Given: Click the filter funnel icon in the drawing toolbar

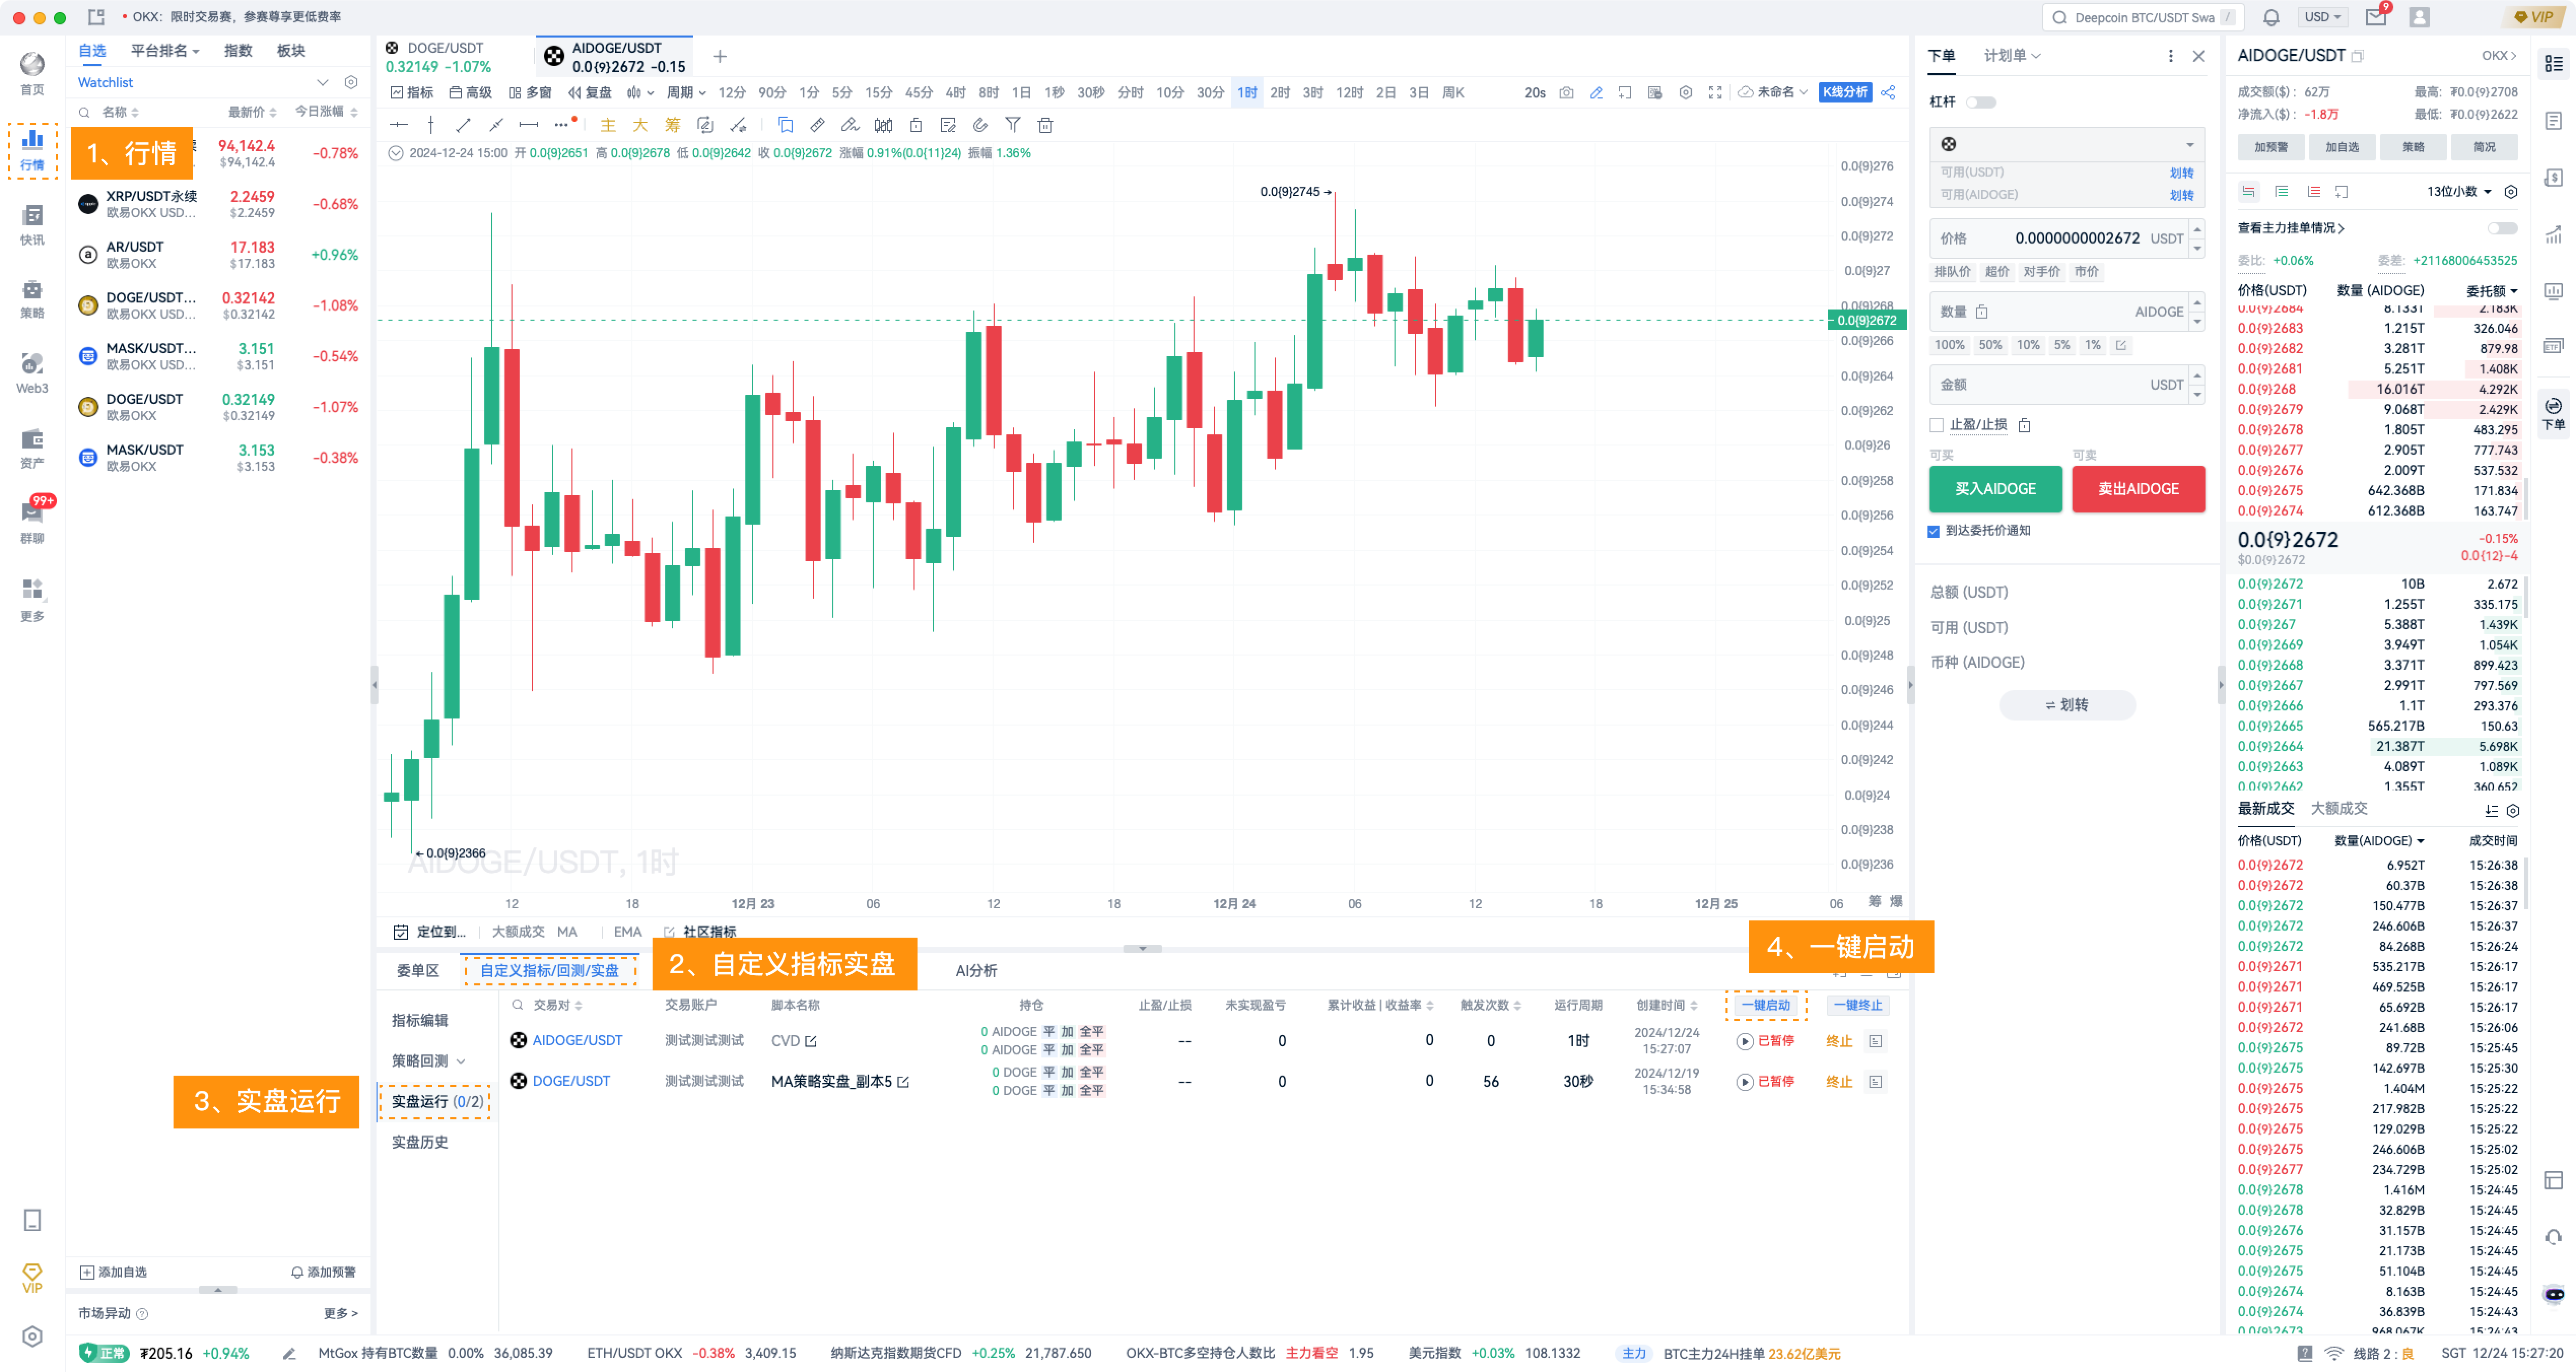Looking at the screenshot, I should click(x=1012, y=125).
